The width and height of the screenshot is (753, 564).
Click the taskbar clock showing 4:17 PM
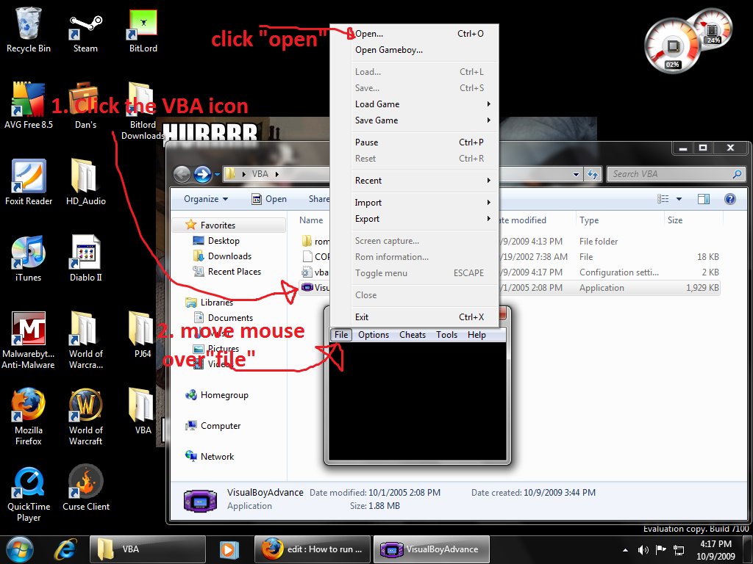tap(715, 550)
